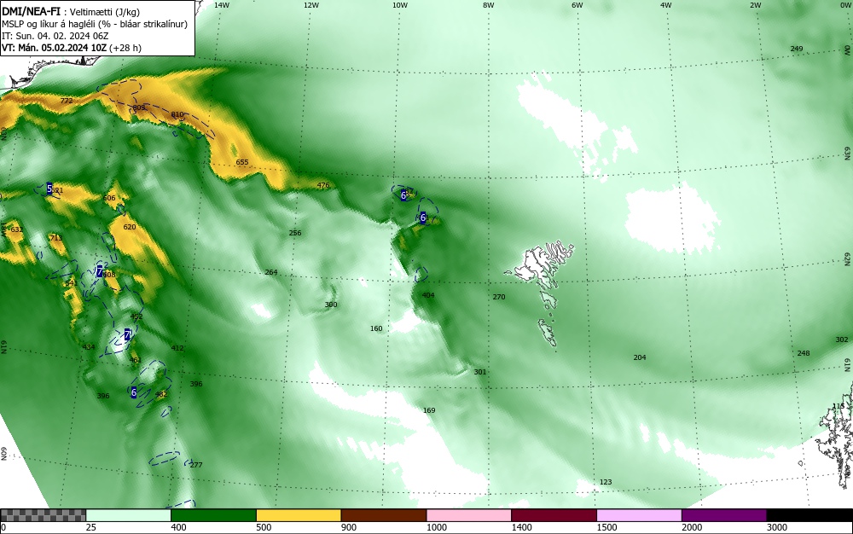Viewport: 853px width, 534px height.
Task: Select the CAPE value '810'
Action: 177,115
